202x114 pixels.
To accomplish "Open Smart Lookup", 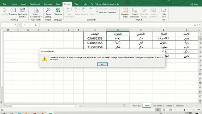I will click(x=48, y=13).
